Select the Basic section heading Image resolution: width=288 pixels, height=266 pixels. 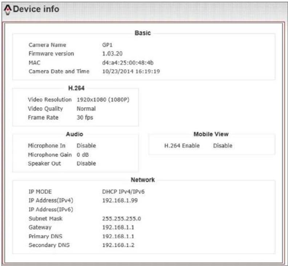(x=143, y=33)
